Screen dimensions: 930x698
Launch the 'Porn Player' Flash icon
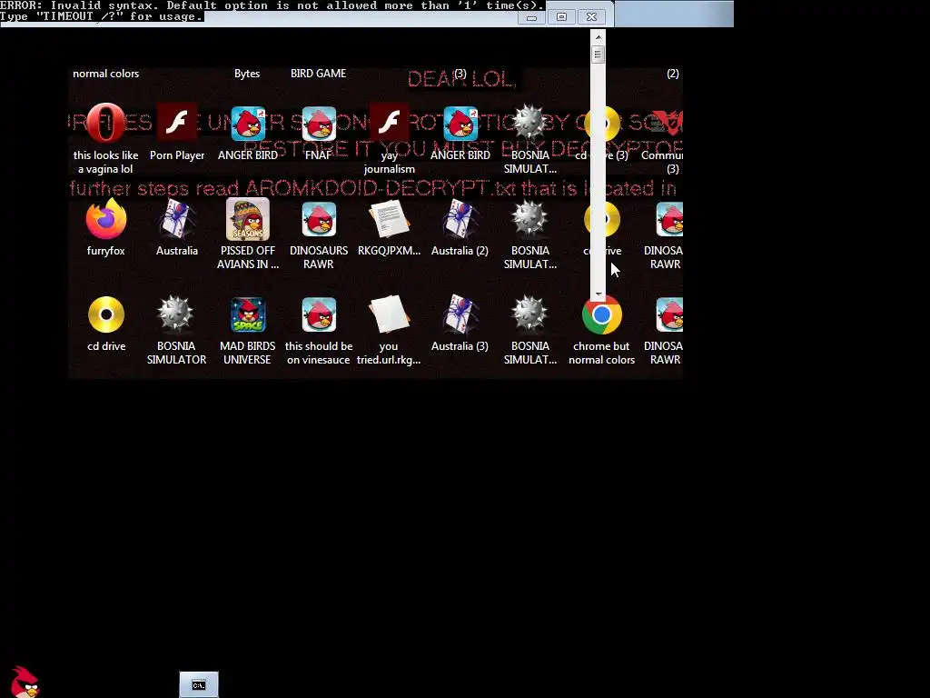(177, 124)
